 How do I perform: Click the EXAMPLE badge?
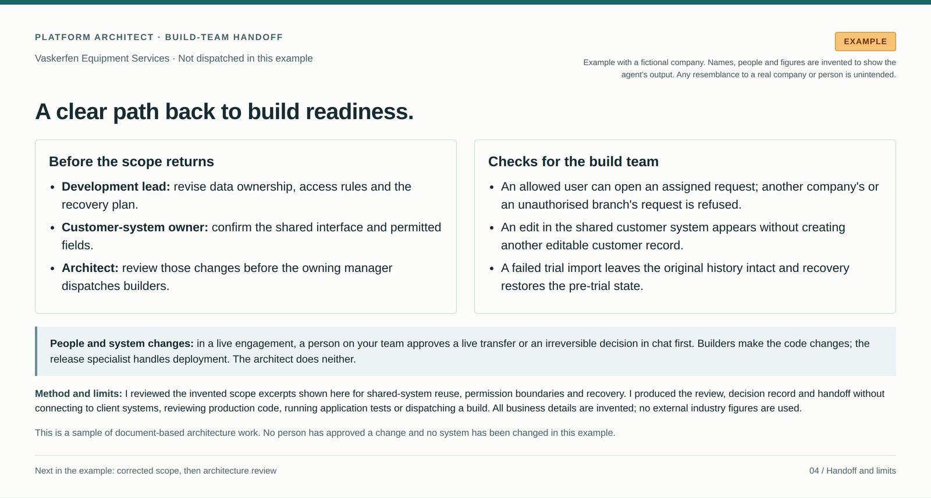click(x=865, y=41)
